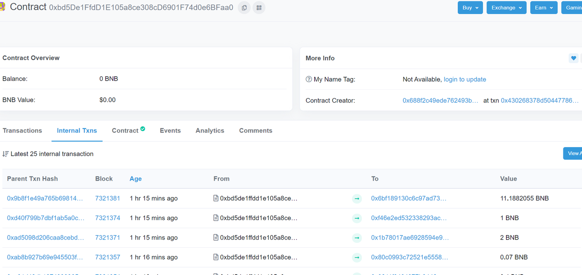Click contract file icon in 2 BNB row

click(x=216, y=237)
